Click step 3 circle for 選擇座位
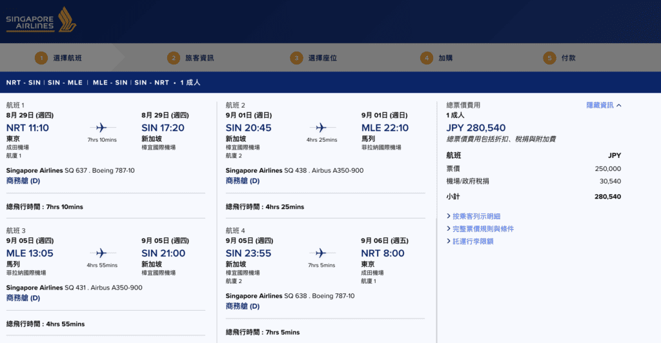 click(296, 58)
